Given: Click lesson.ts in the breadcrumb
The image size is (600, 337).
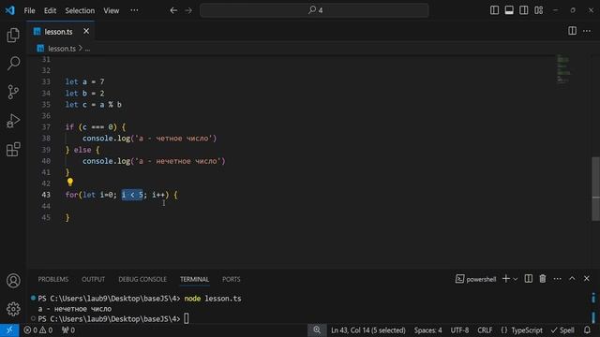Looking at the screenshot, I should (x=62, y=49).
